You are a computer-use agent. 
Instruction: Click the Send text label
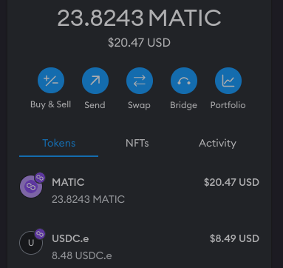click(x=95, y=105)
